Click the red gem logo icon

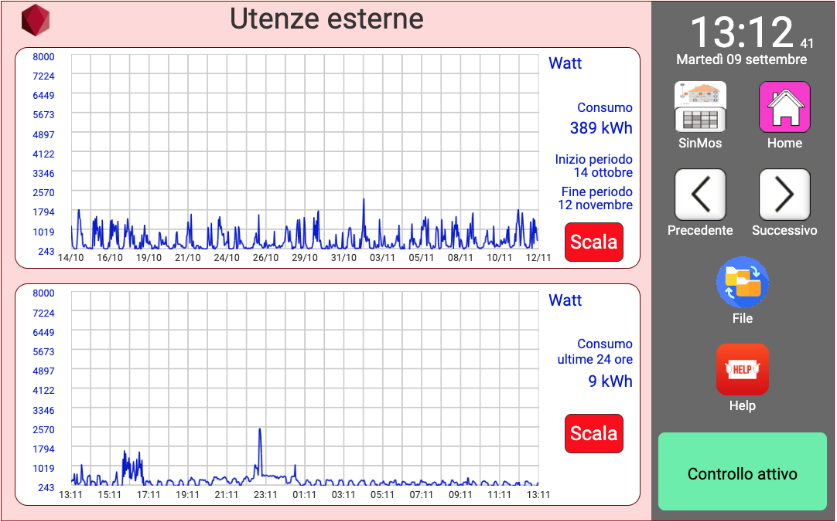[35, 20]
